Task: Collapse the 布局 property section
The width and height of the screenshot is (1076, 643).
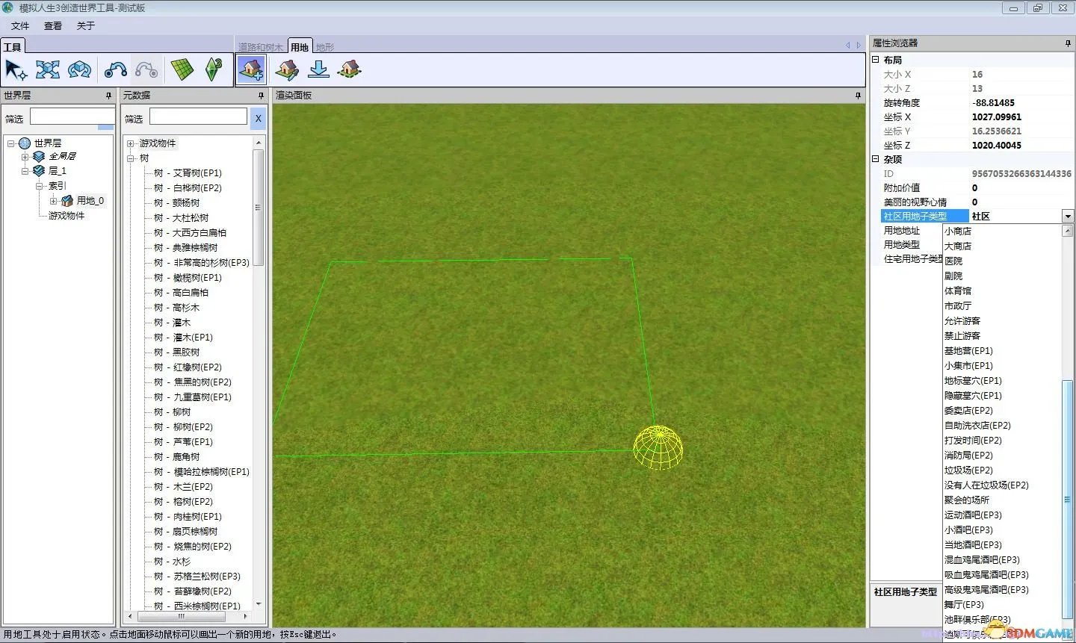Action: coord(876,60)
